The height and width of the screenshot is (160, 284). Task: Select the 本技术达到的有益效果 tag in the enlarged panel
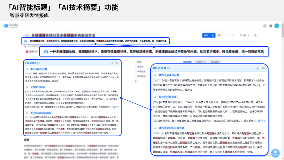[x=172, y=128]
